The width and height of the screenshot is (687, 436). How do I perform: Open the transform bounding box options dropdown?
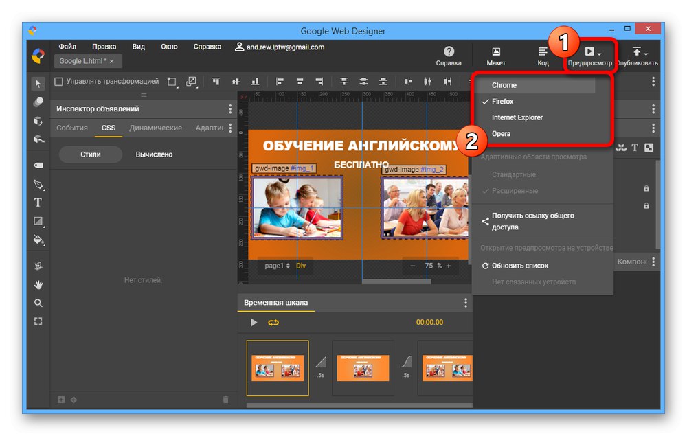[172, 82]
